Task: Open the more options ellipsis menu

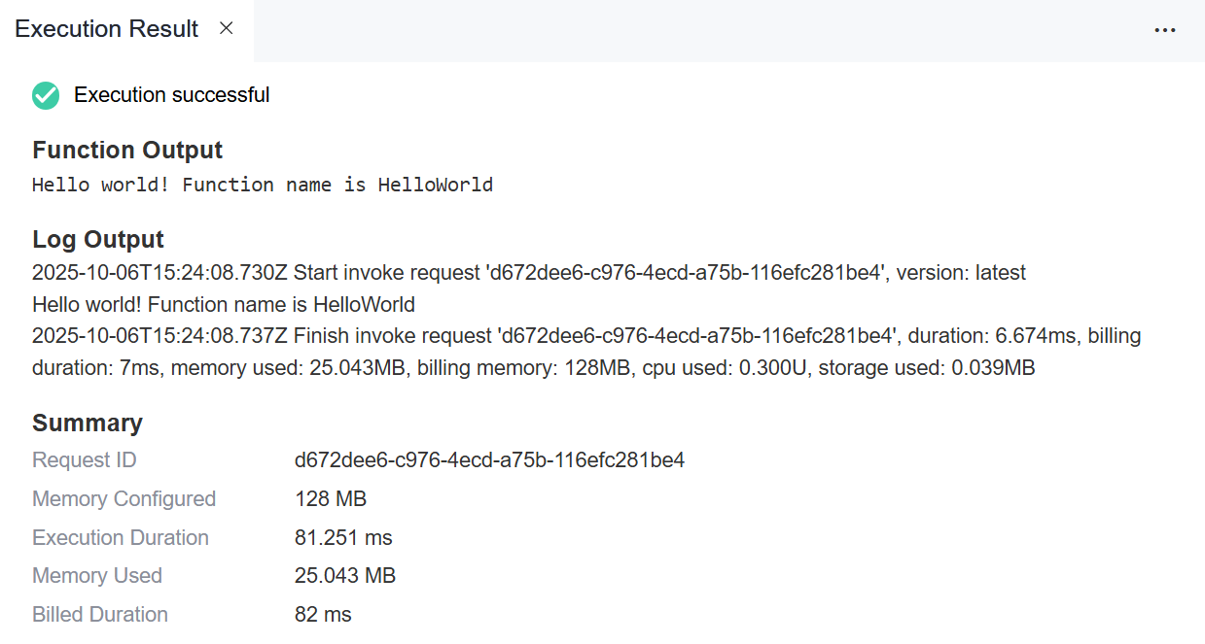Action: click(x=1165, y=30)
